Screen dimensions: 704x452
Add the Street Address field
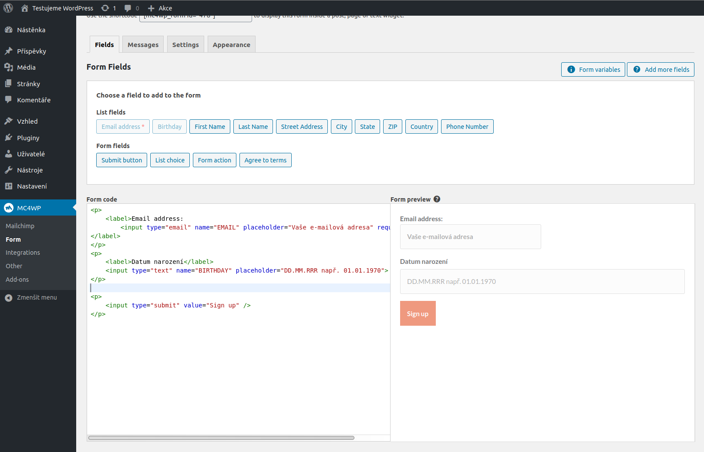coord(302,127)
